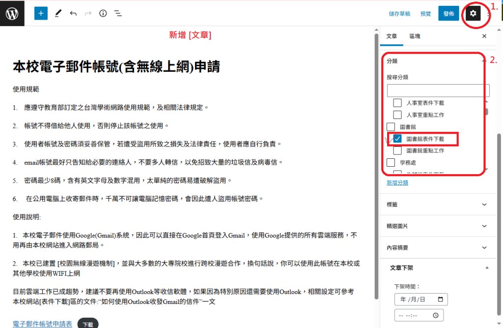Click the 下載 download button
Viewport: 503px width, 328px height.
coord(88,324)
